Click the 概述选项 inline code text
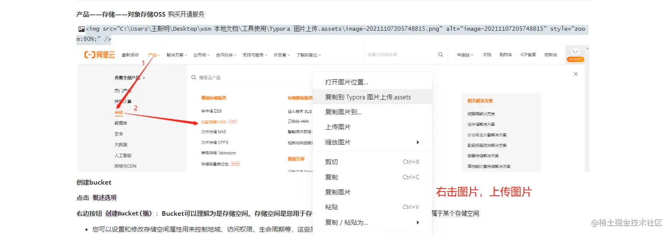This screenshot has width=670, height=235. (105, 198)
